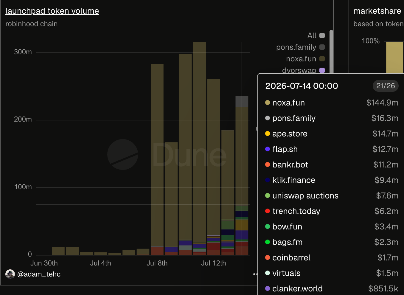
Task: Click "noxa.fun" in the tooltip list
Action: [x=288, y=103]
